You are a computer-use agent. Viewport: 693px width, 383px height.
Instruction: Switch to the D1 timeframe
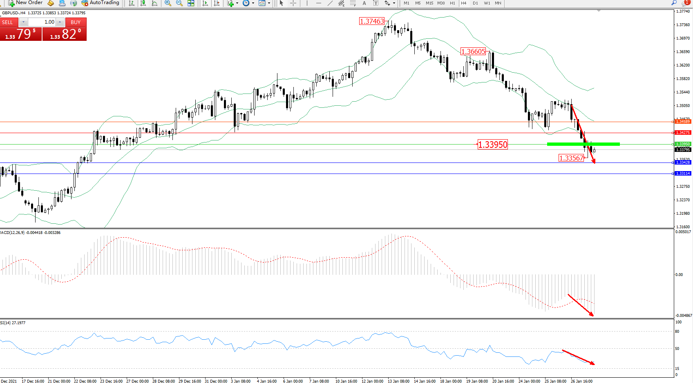coord(475,3)
